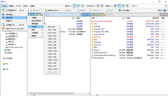Select the Win10AU.bat file
168x96 pixels.
click(x=99, y=58)
